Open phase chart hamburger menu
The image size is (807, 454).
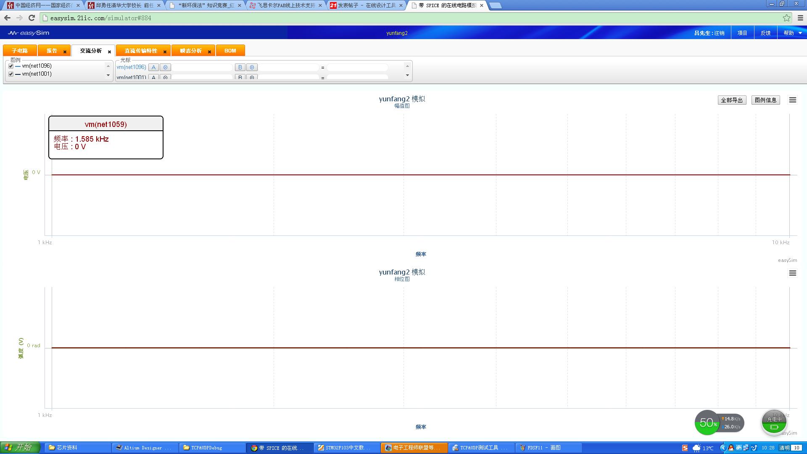coord(793,273)
